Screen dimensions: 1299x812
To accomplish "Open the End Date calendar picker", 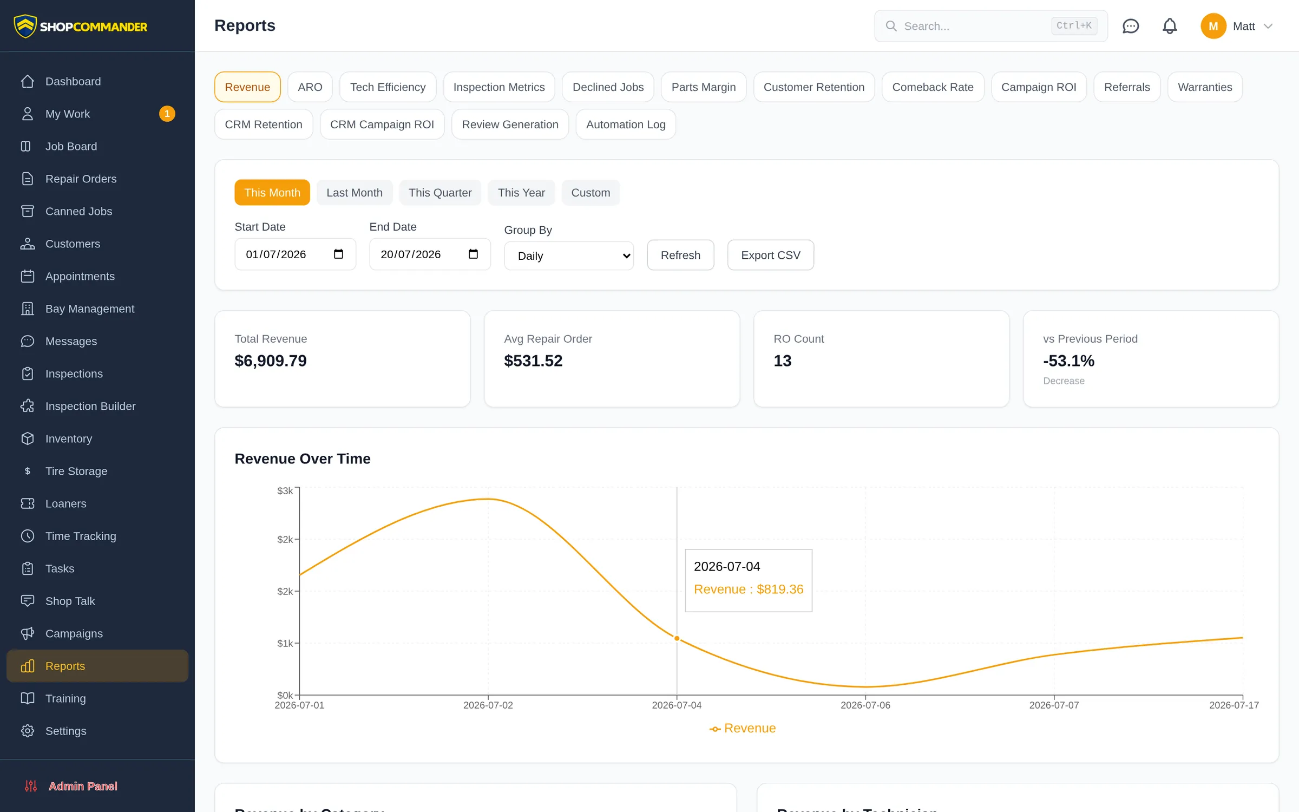I will click(474, 254).
